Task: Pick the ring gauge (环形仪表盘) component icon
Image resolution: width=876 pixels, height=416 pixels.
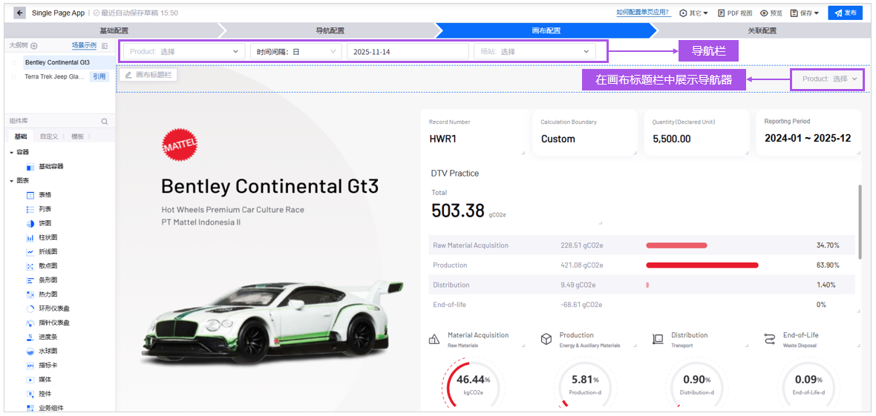Action: [x=30, y=308]
